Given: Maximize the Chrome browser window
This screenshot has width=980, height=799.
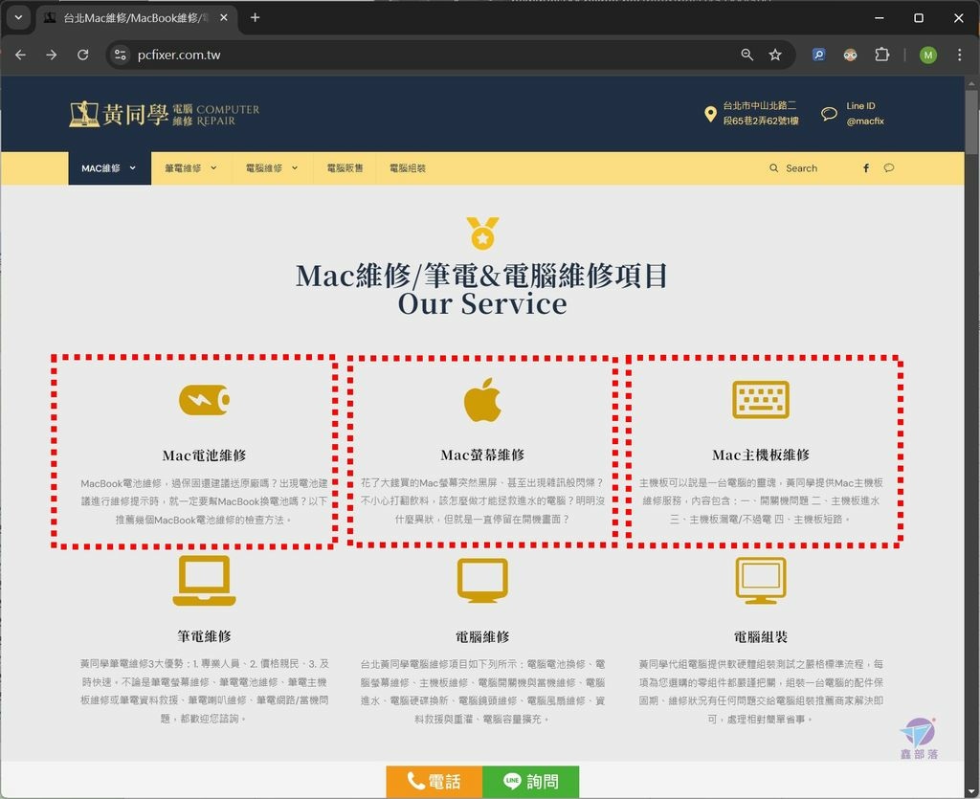Looking at the screenshot, I should (x=919, y=17).
